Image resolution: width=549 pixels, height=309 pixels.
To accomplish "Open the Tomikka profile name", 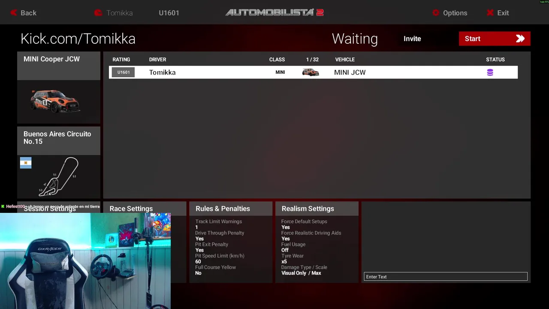I will coord(119,13).
